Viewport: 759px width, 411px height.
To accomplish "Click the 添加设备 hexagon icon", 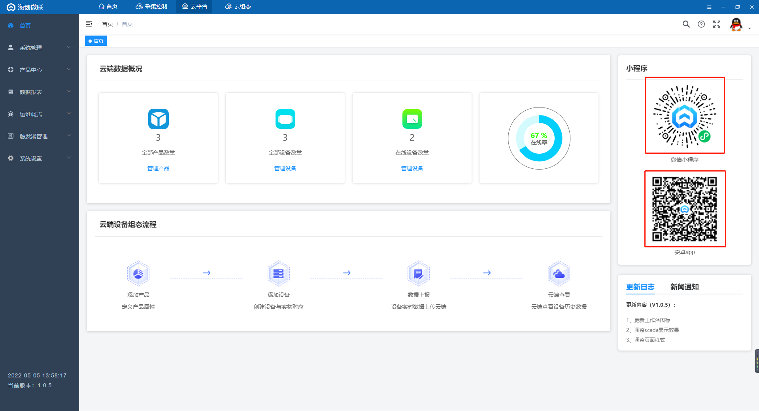I will (279, 273).
